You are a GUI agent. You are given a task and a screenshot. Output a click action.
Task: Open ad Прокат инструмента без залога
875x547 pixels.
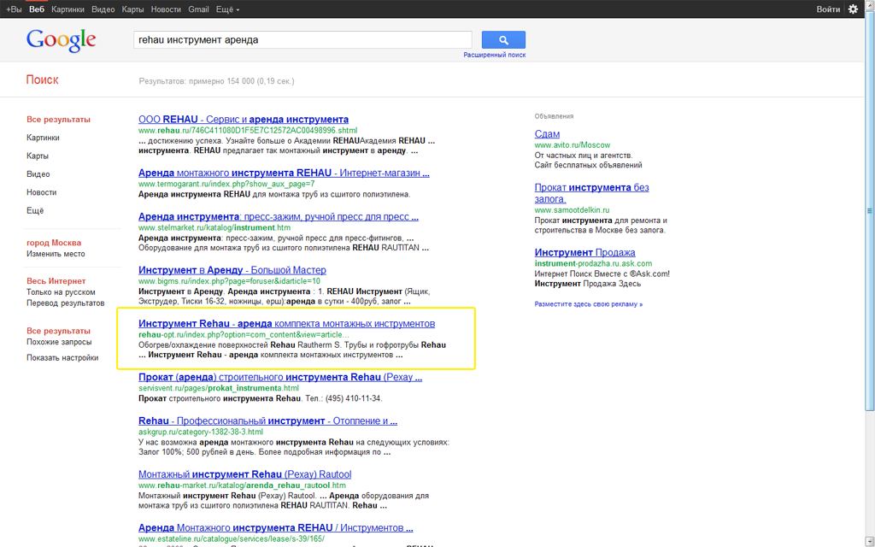pos(591,193)
